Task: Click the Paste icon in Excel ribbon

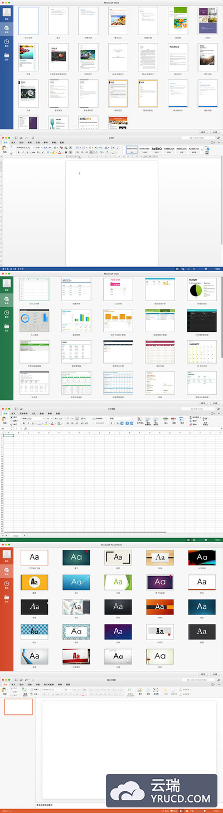Action: click(x=4, y=420)
